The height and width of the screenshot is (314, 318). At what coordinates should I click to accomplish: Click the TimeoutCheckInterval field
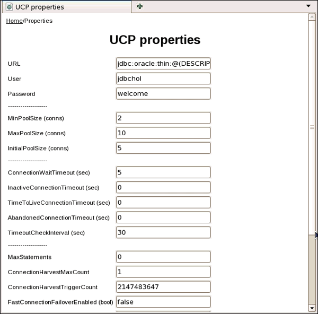163,232
